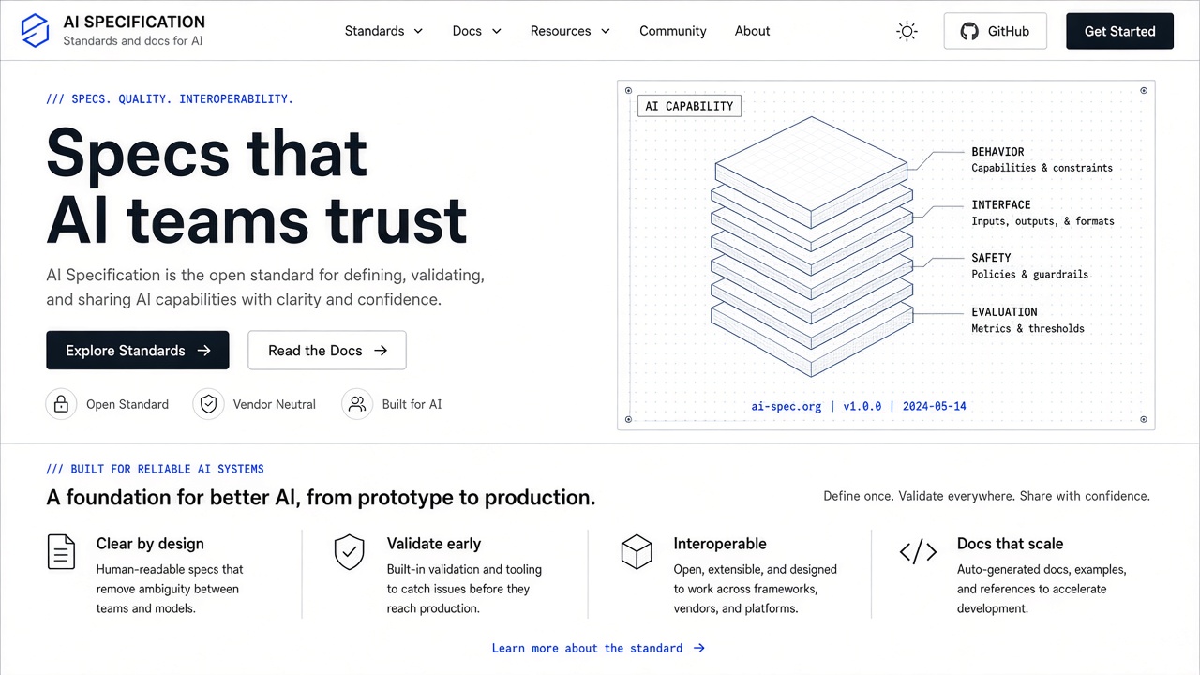Click the arrow in Read the Docs button
Image resolution: width=1200 pixels, height=675 pixels.
(380, 351)
